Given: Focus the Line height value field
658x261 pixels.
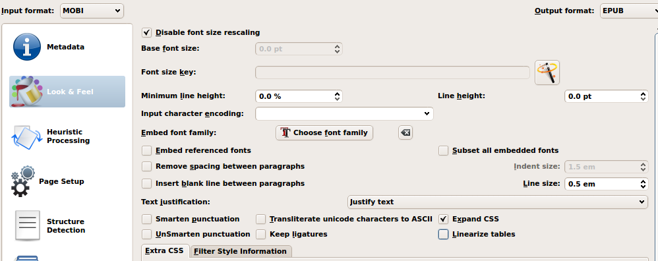Looking at the screenshot, I should (602, 96).
